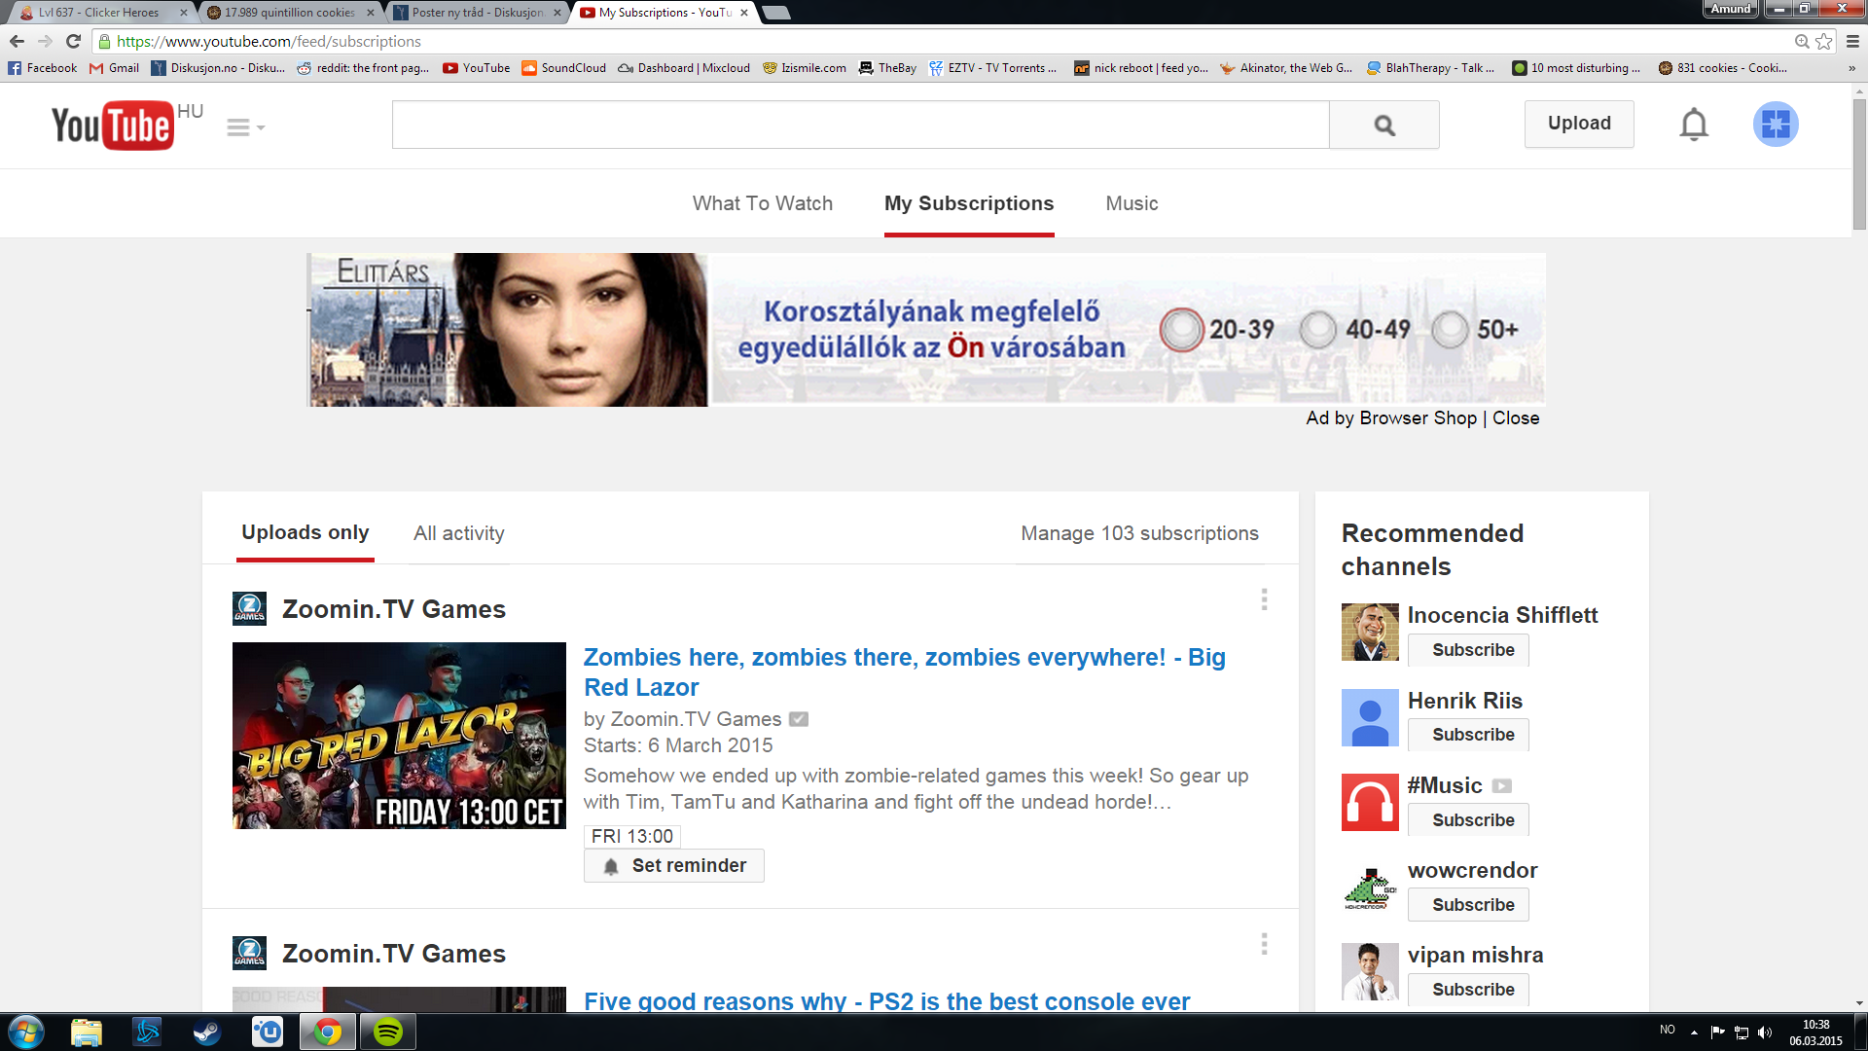Switch to the Poster ny tråd - Diskusjon tab
Image resolution: width=1868 pixels, height=1051 pixels.
coord(476,13)
